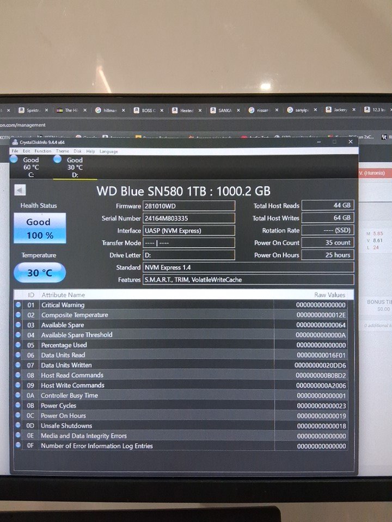This screenshot has width=392, height=522.
Task: Click the Percentage Used status dot
Action: point(18,345)
